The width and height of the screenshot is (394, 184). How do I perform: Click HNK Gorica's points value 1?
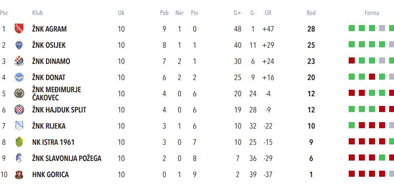pos(311,174)
